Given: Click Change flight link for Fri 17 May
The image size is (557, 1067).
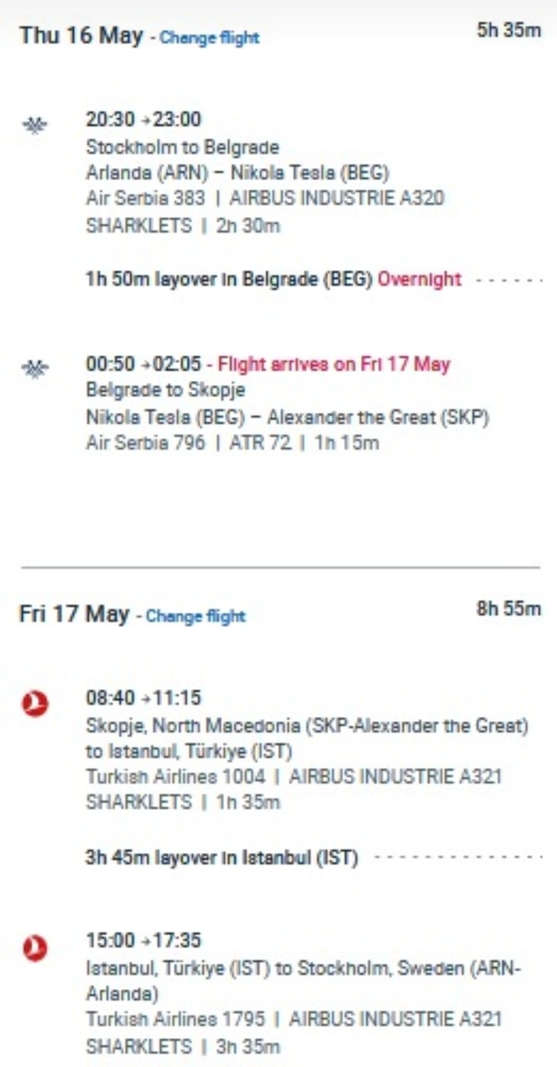Looking at the screenshot, I should (195, 616).
